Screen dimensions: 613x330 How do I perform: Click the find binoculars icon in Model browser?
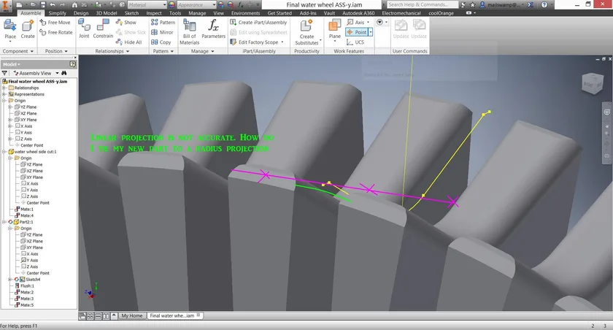(64, 73)
